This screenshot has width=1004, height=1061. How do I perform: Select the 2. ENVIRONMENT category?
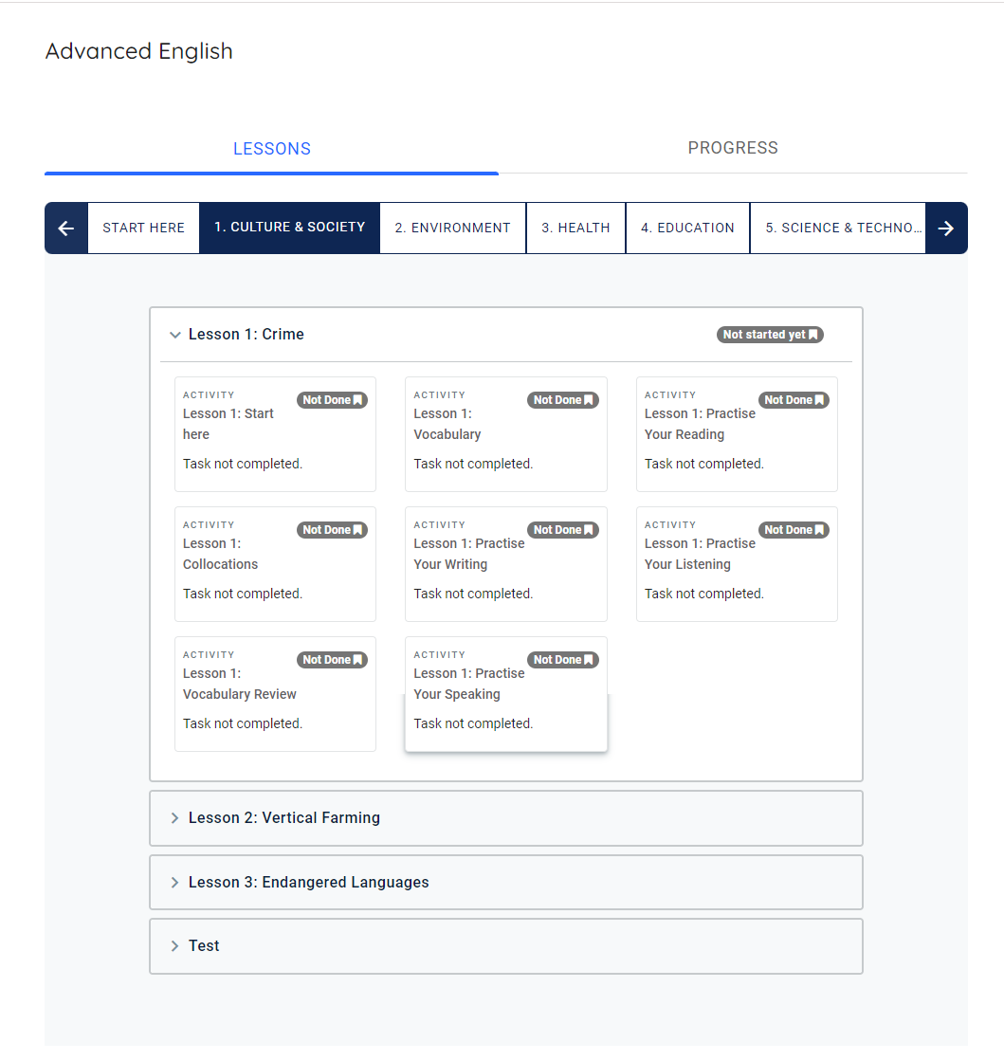452,228
